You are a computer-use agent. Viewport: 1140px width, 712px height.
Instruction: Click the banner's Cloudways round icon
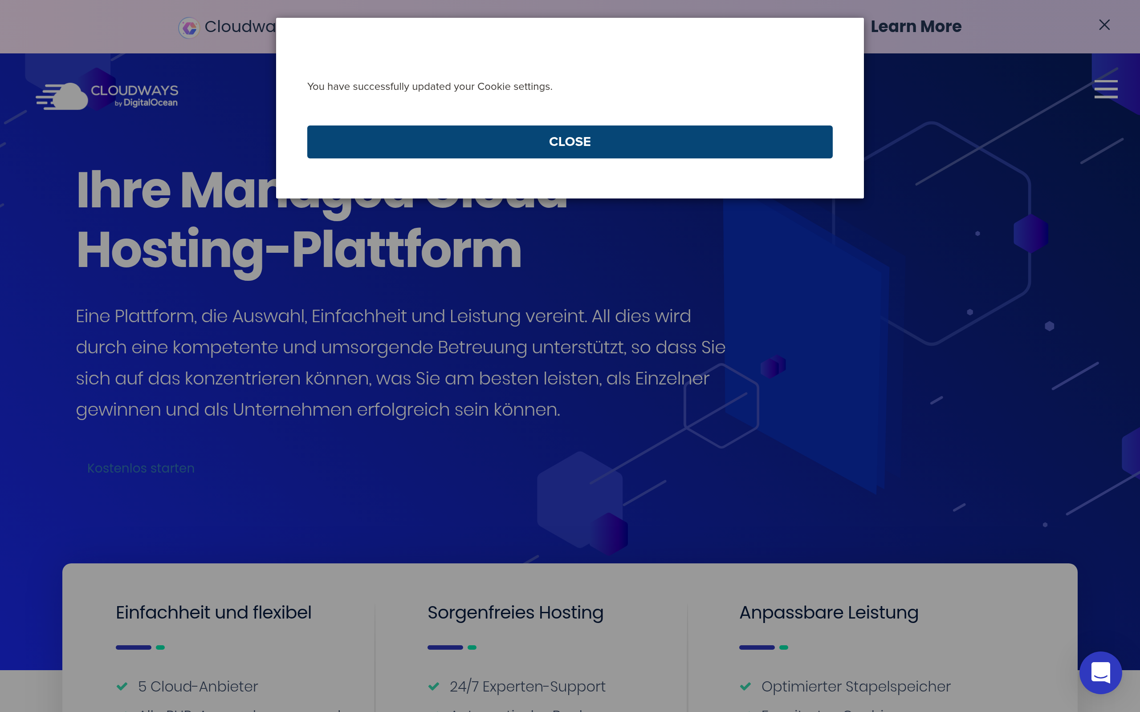pyautogui.click(x=189, y=28)
